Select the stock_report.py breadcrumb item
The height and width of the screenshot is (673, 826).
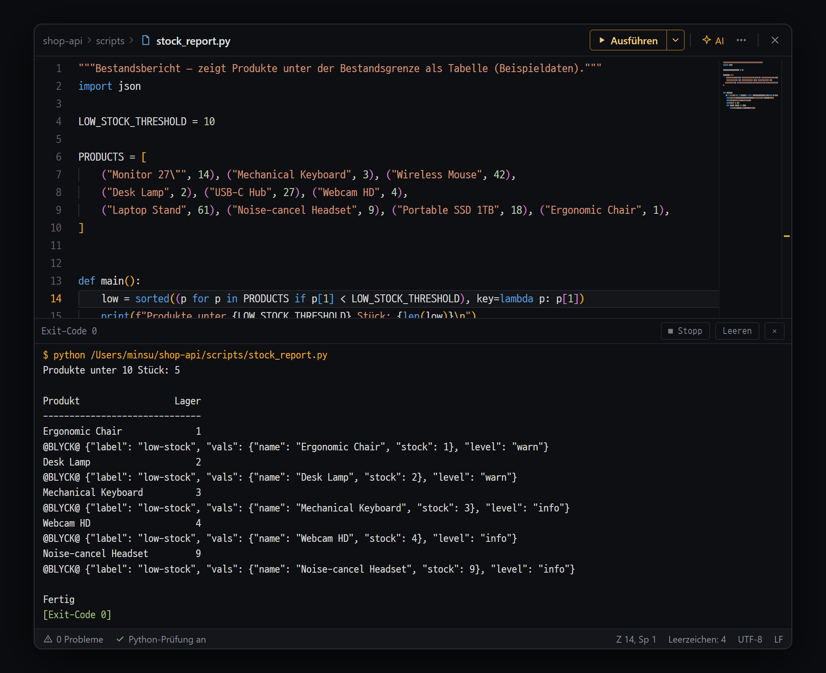click(193, 41)
